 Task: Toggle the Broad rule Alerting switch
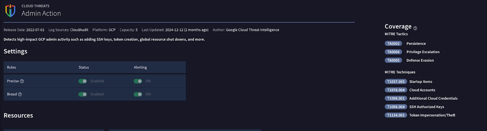click(138, 94)
